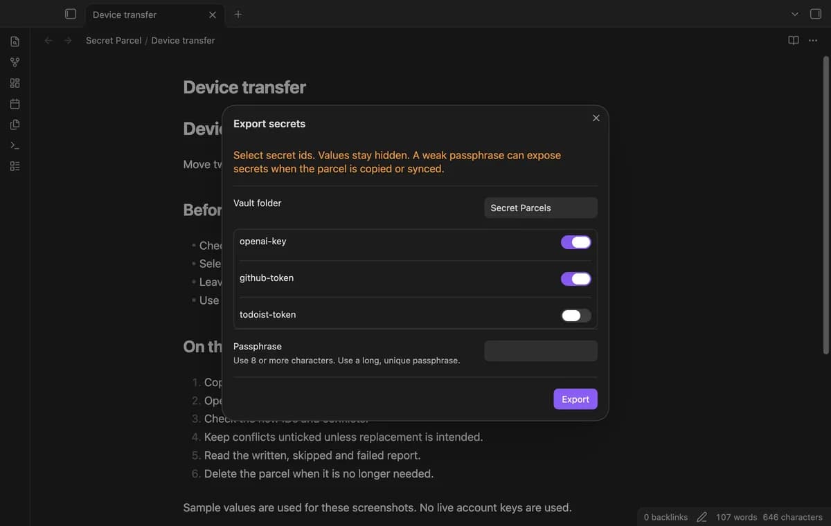Switch to reading view book icon

click(x=794, y=40)
